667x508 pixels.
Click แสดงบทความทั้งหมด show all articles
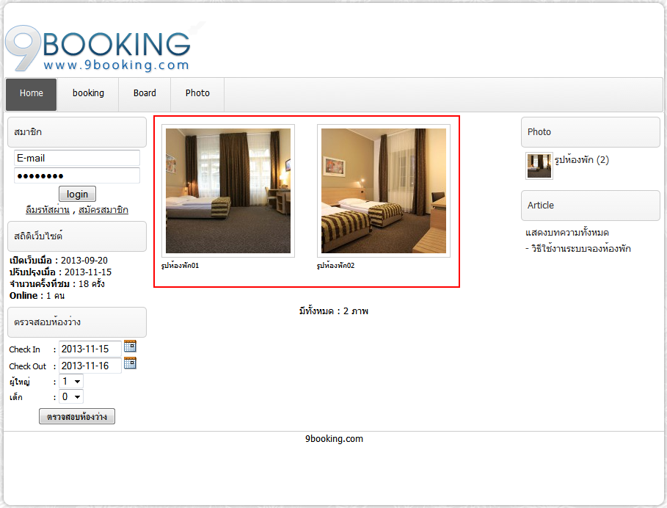(567, 233)
